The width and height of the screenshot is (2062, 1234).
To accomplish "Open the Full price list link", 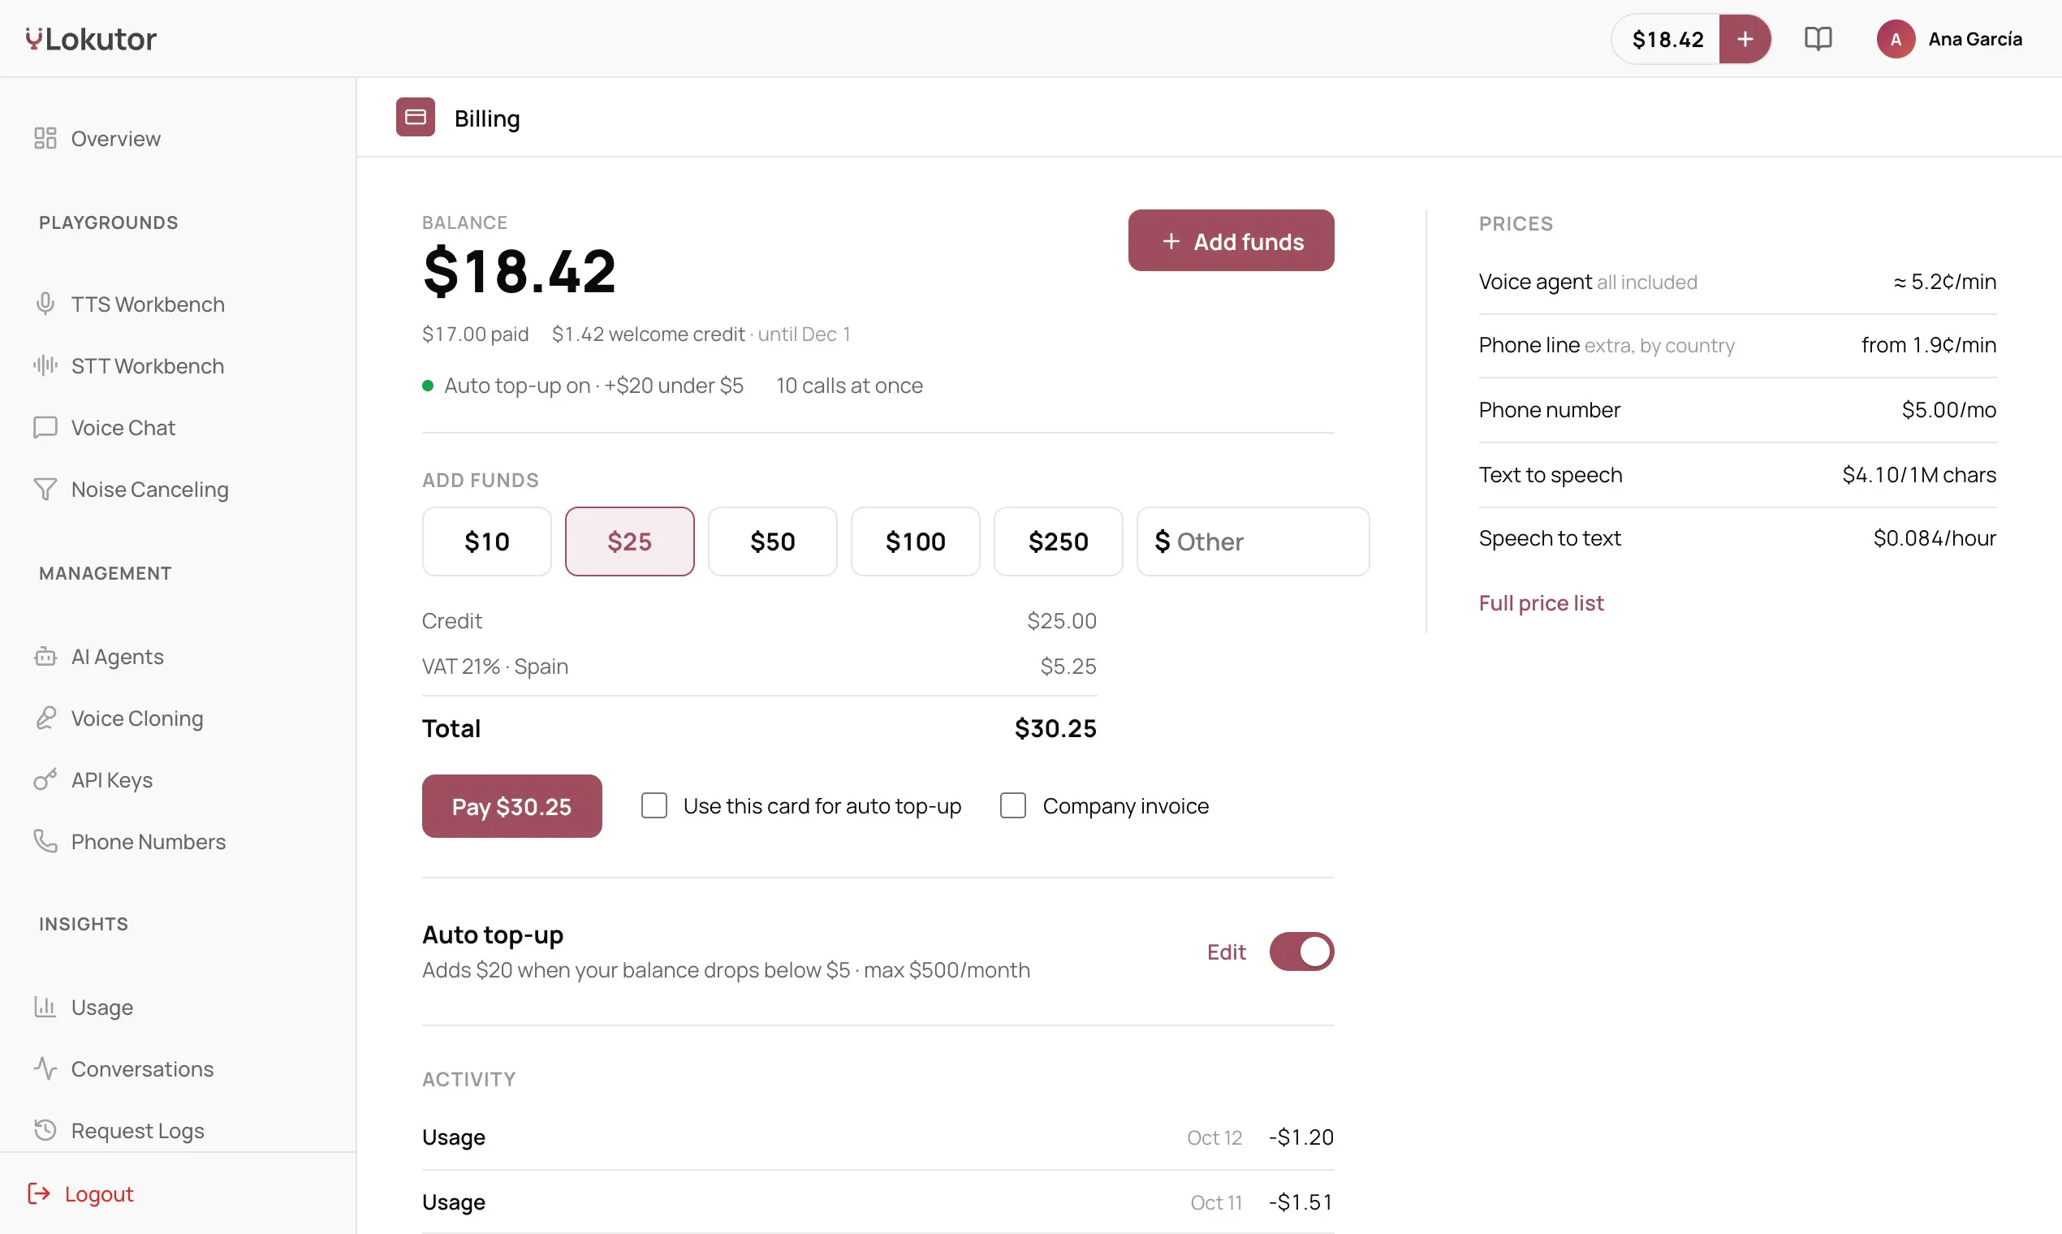I will click(1541, 603).
